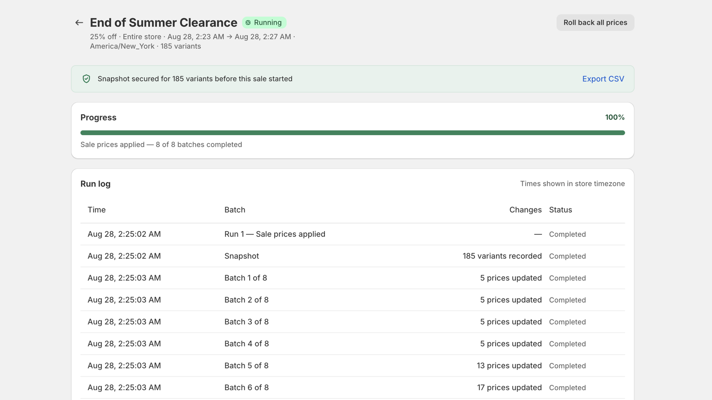
Task: Click the Progress heading
Action: tap(98, 117)
